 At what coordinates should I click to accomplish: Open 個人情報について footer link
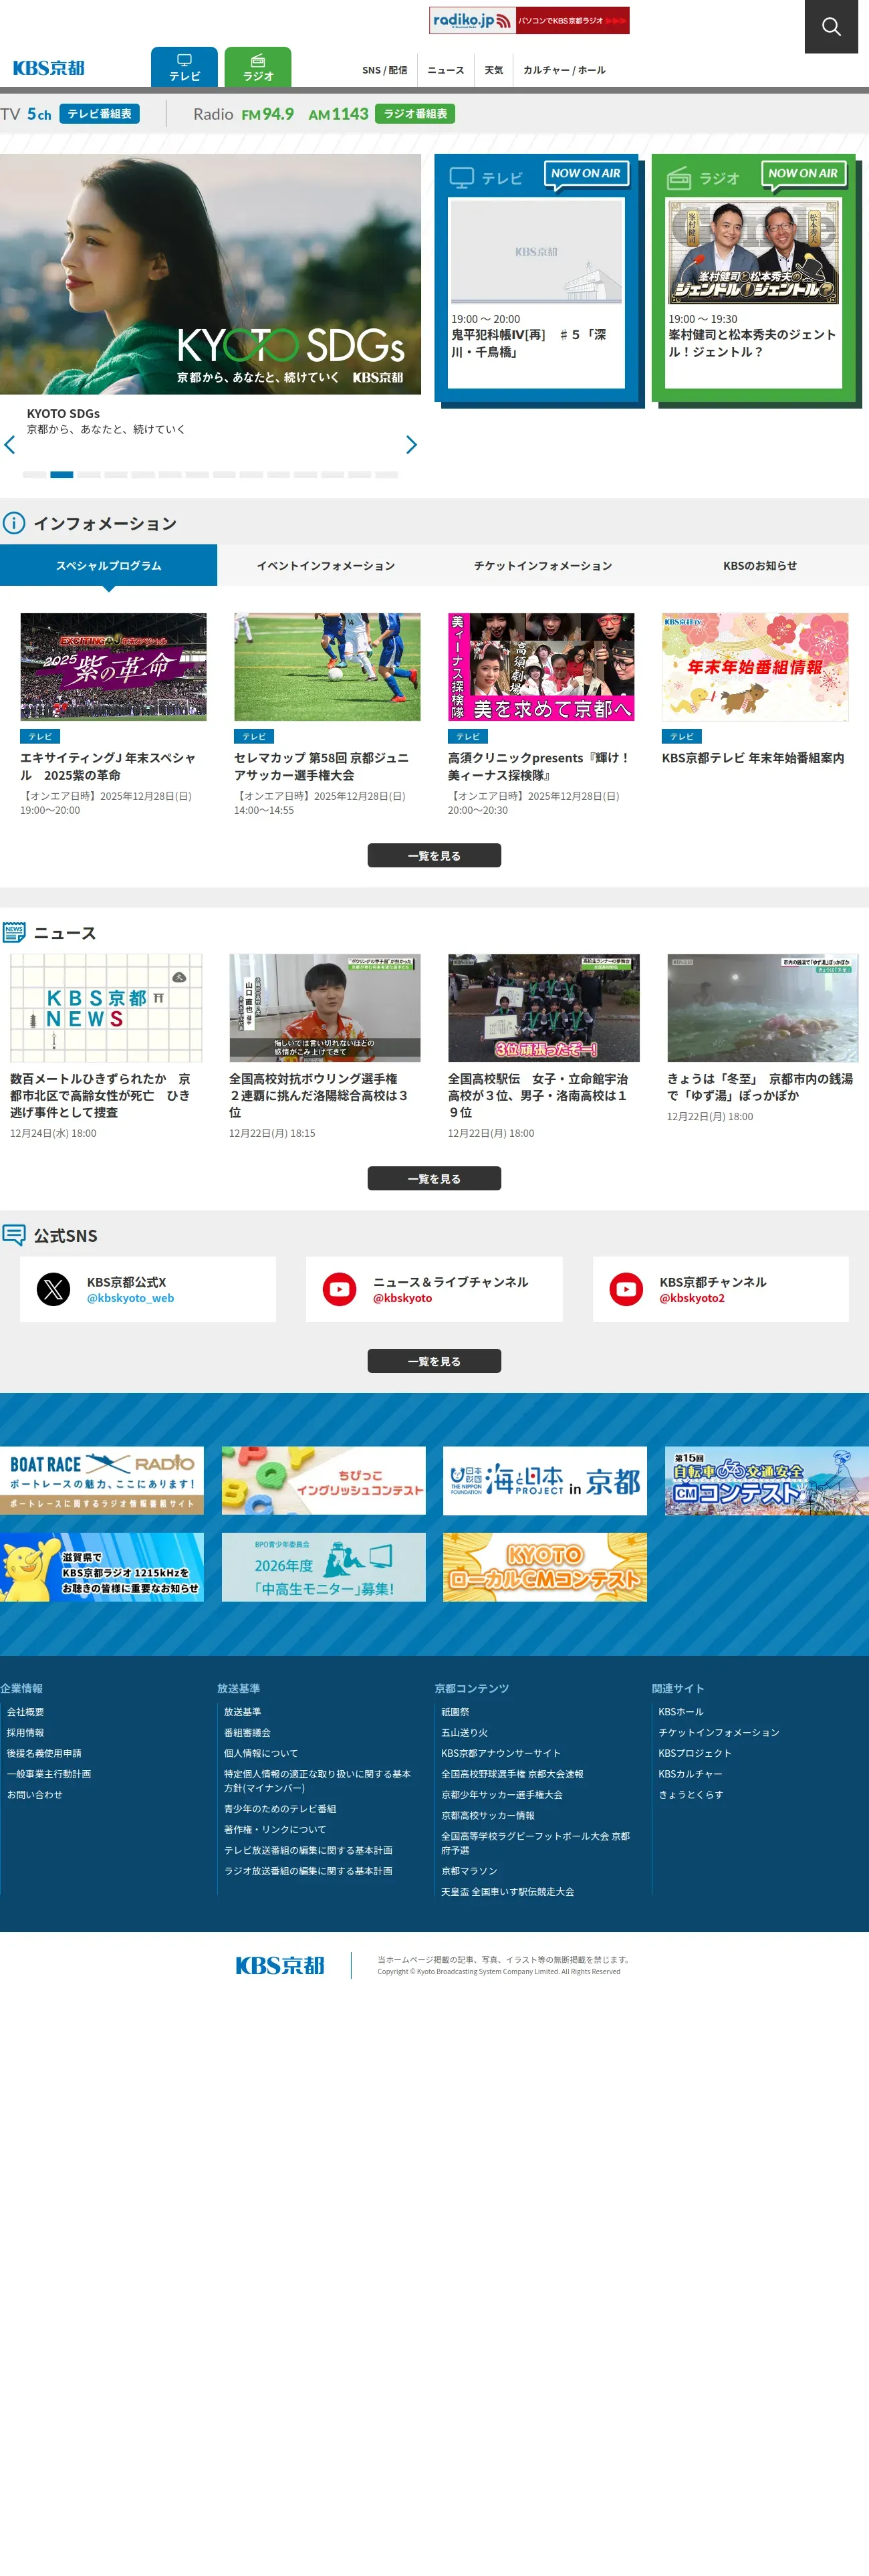[x=261, y=1753]
